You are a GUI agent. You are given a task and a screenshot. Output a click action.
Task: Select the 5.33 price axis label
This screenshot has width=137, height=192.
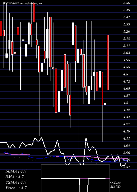[127, 24]
